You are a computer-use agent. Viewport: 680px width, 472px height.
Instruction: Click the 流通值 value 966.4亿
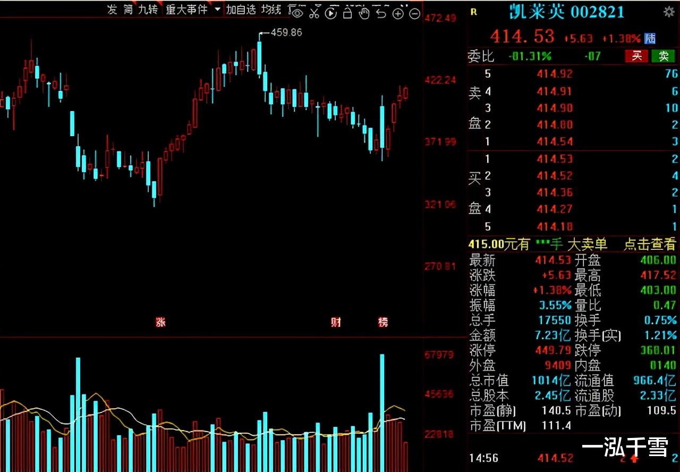tap(655, 381)
